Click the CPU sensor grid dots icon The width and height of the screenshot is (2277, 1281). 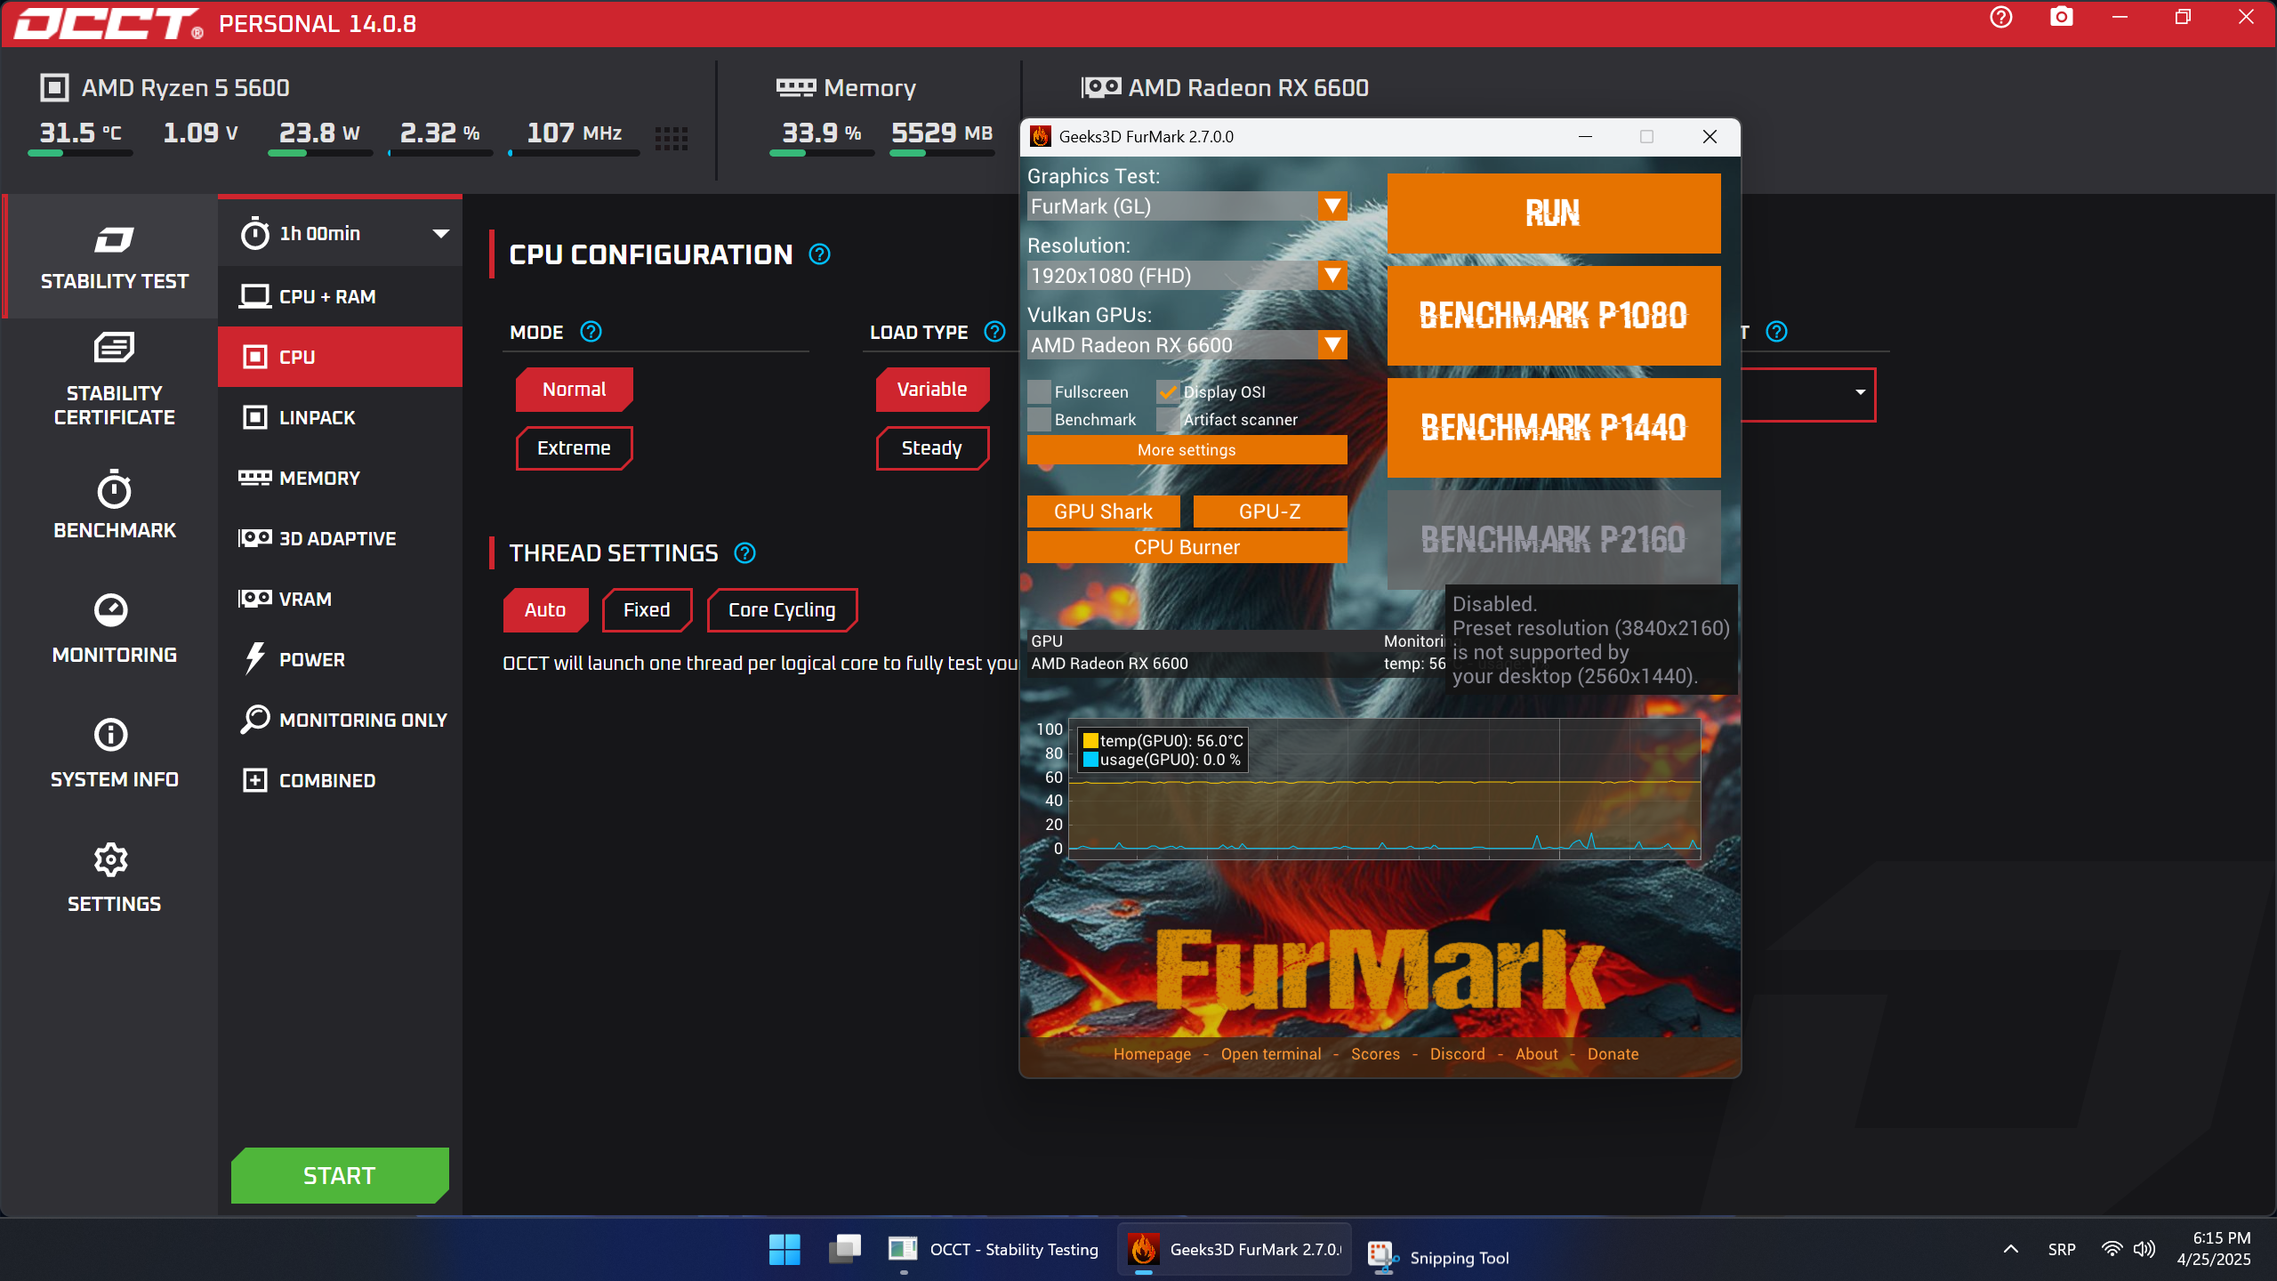(672, 138)
